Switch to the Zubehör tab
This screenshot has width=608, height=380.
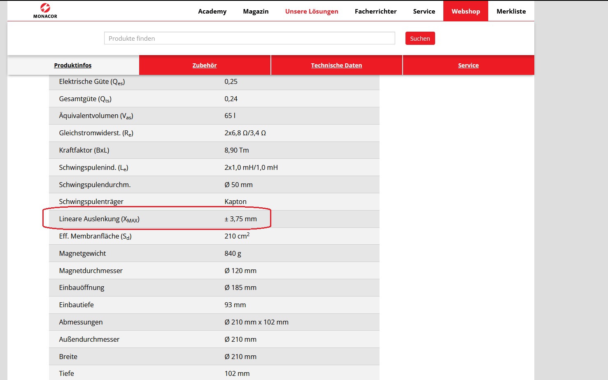click(205, 65)
